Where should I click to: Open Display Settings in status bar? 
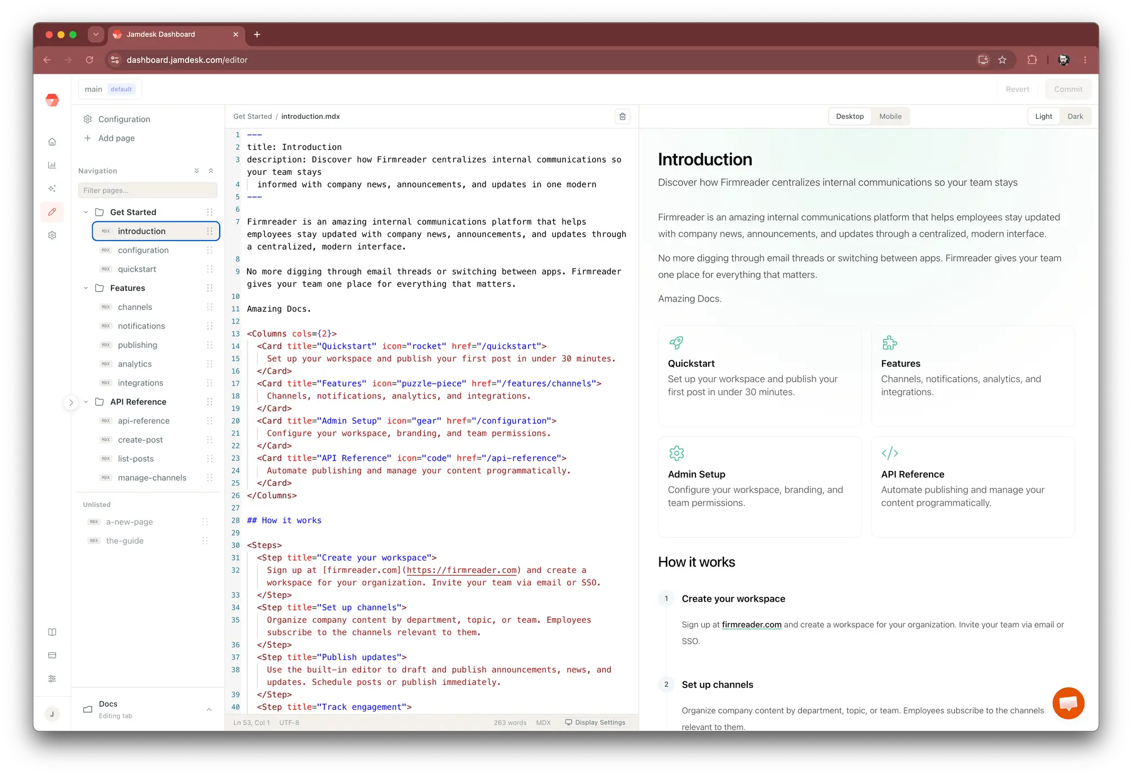click(x=595, y=722)
